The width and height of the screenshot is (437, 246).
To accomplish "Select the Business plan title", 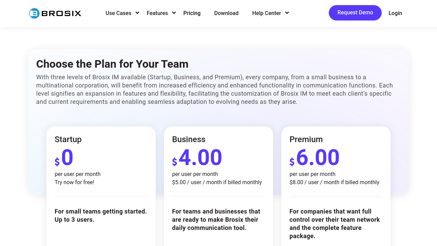I will [188, 139].
